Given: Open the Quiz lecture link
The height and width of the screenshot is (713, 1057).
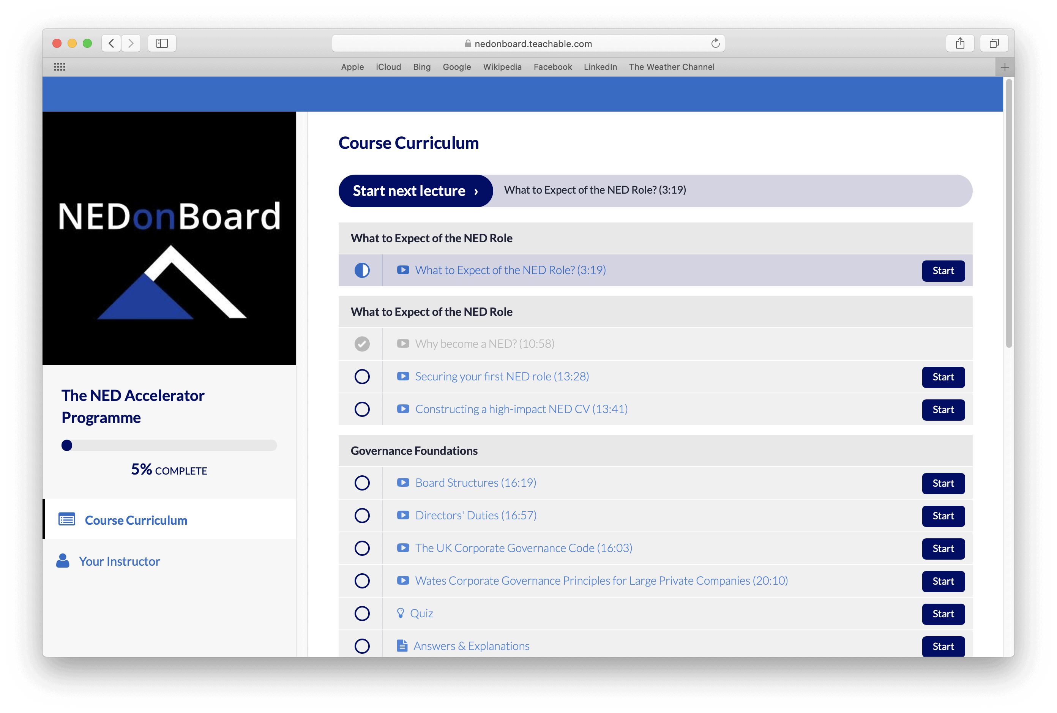Looking at the screenshot, I should tap(421, 614).
